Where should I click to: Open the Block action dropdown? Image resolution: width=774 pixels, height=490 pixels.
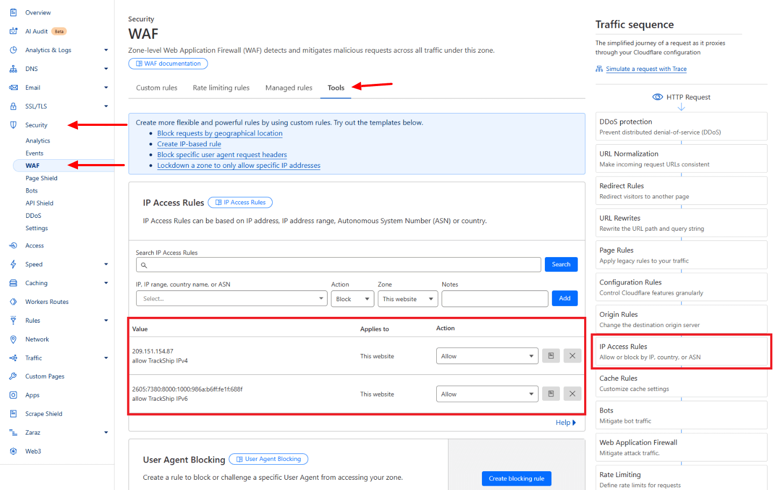(x=352, y=299)
